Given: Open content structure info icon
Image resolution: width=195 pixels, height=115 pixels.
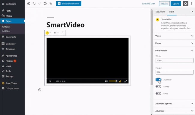Looking at the screenshot, I should [x=45, y=4].
